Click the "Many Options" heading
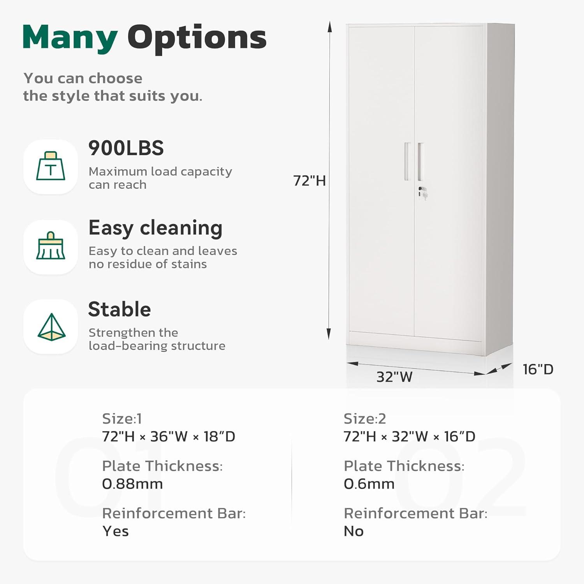Screen dimensions: 584x584 pyautogui.click(x=144, y=38)
